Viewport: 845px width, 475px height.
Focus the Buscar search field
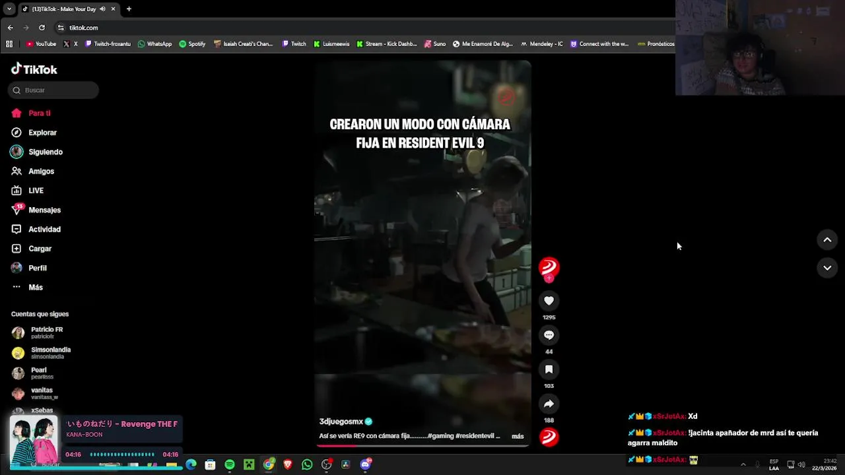(x=53, y=90)
